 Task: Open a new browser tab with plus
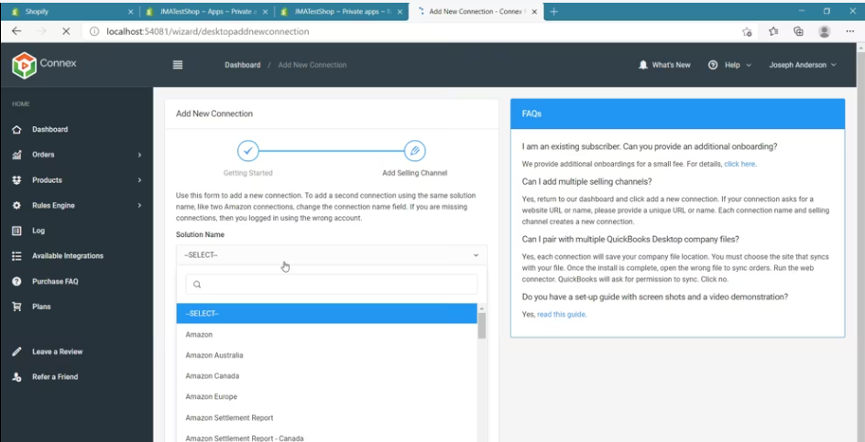pyautogui.click(x=553, y=12)
